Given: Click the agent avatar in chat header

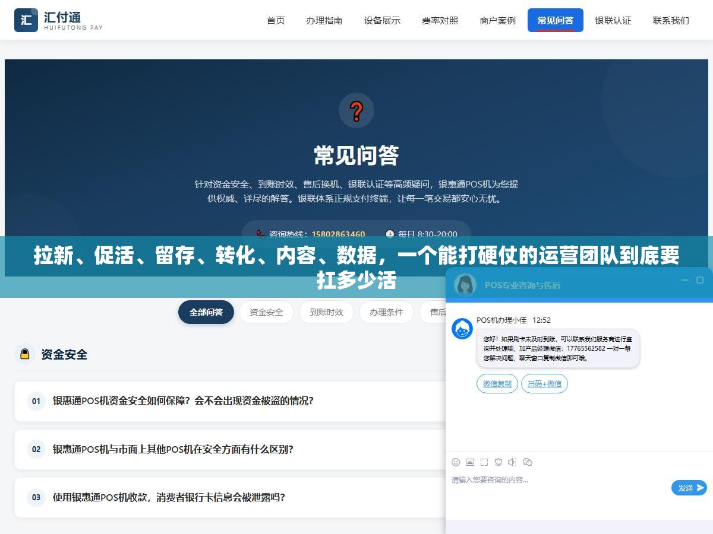Looking at the screenshot, I should 465,285.
